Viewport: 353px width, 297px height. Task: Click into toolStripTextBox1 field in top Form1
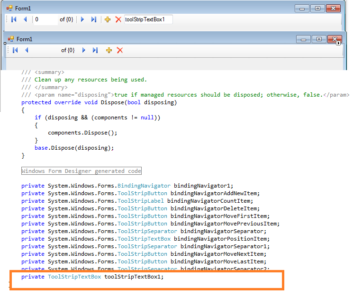coord(148,19)
